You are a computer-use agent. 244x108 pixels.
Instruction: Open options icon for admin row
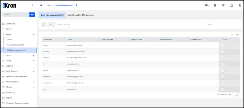click(223, 45)
